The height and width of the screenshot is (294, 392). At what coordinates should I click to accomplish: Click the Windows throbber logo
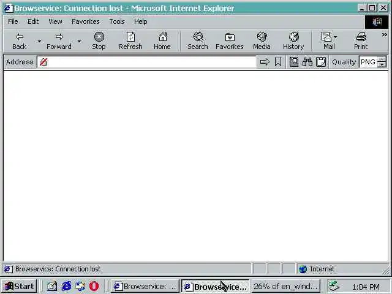tap(377, 22)
